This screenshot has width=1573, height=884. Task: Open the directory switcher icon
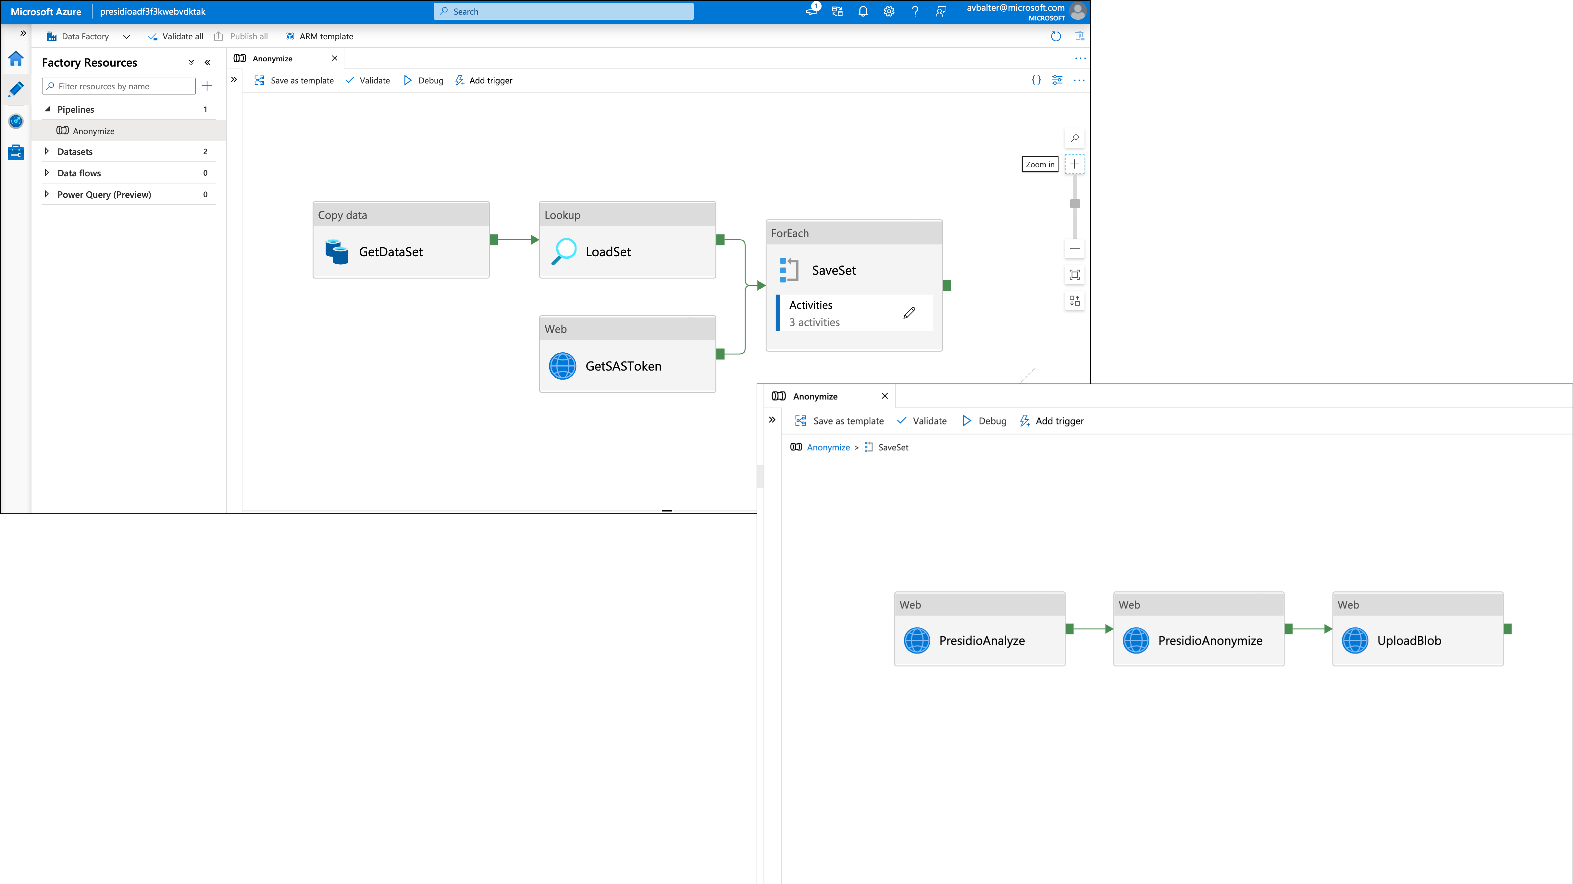pyautogui.click(x=837, y=11)
